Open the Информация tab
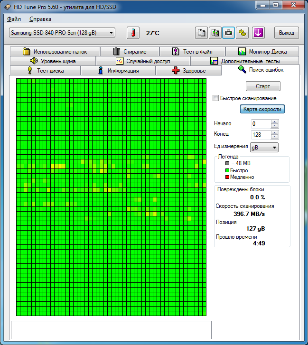 pos(118,71)
